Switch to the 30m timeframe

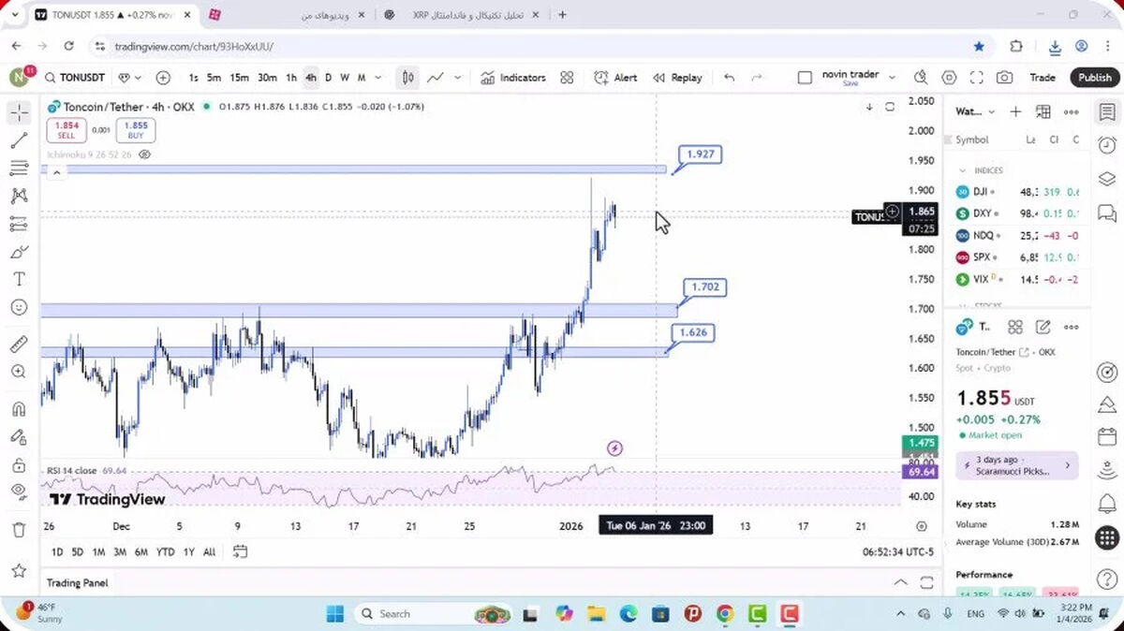(267, 78)
